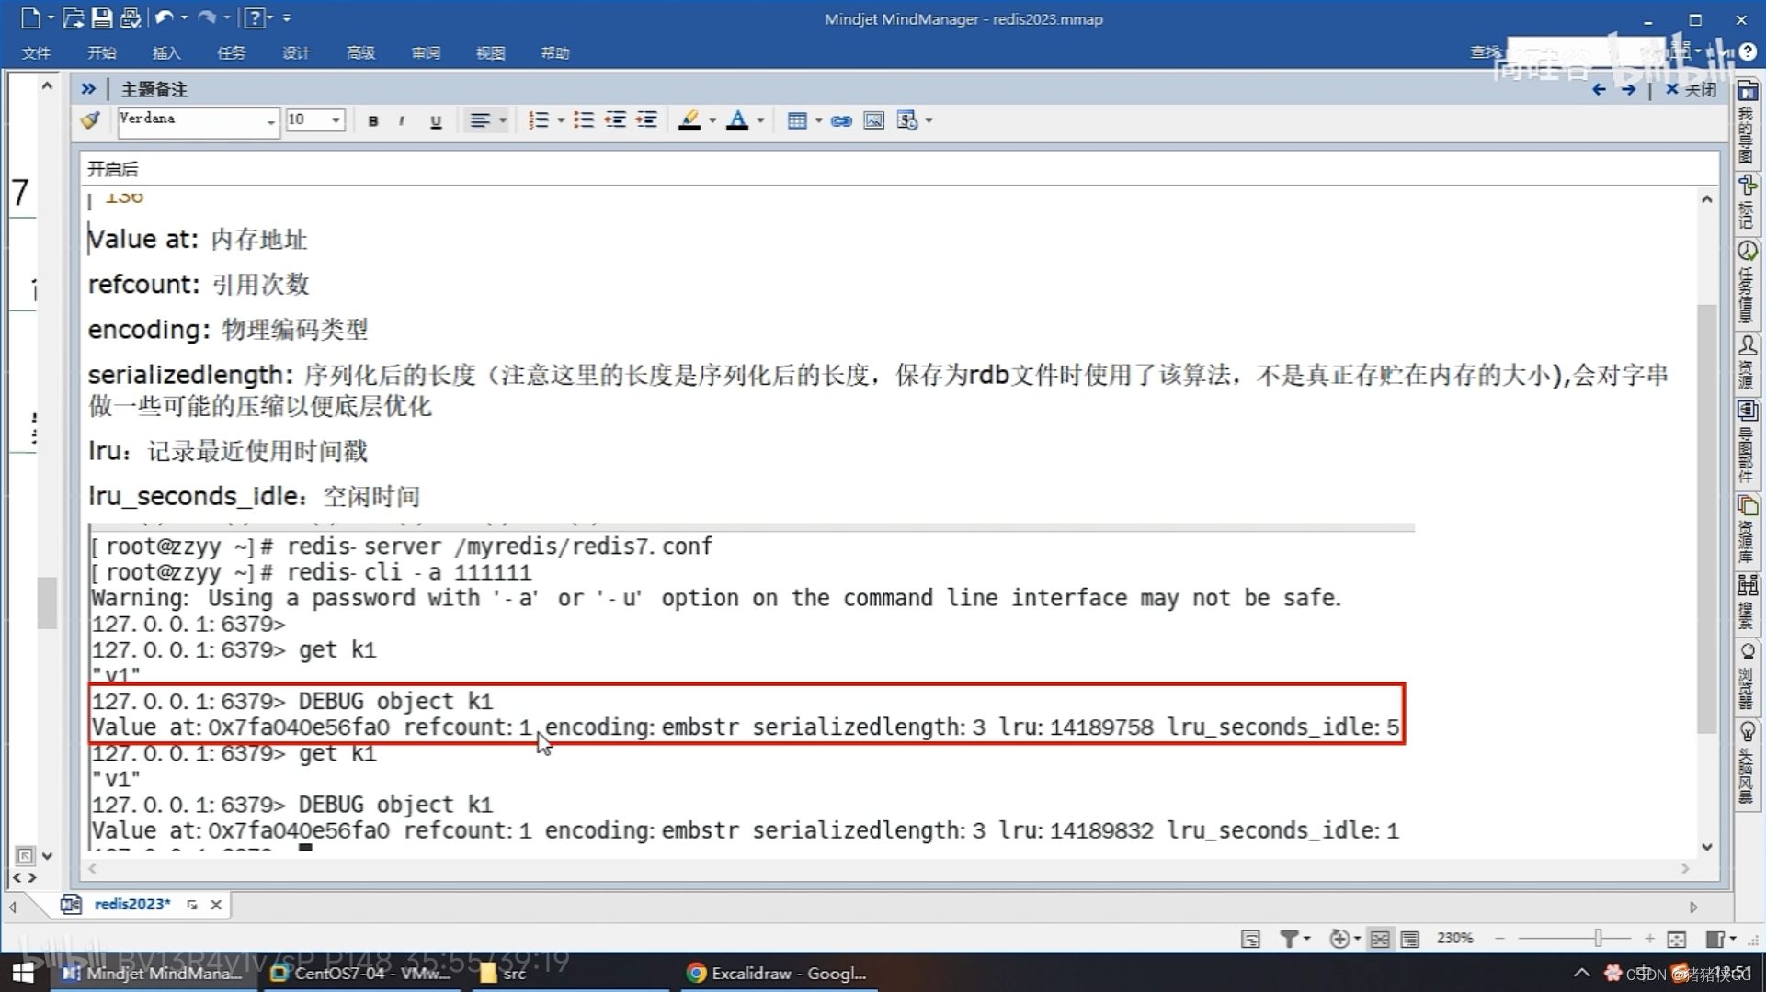Toggle italic formatting in notes toolbar

[x=402, y=121]
